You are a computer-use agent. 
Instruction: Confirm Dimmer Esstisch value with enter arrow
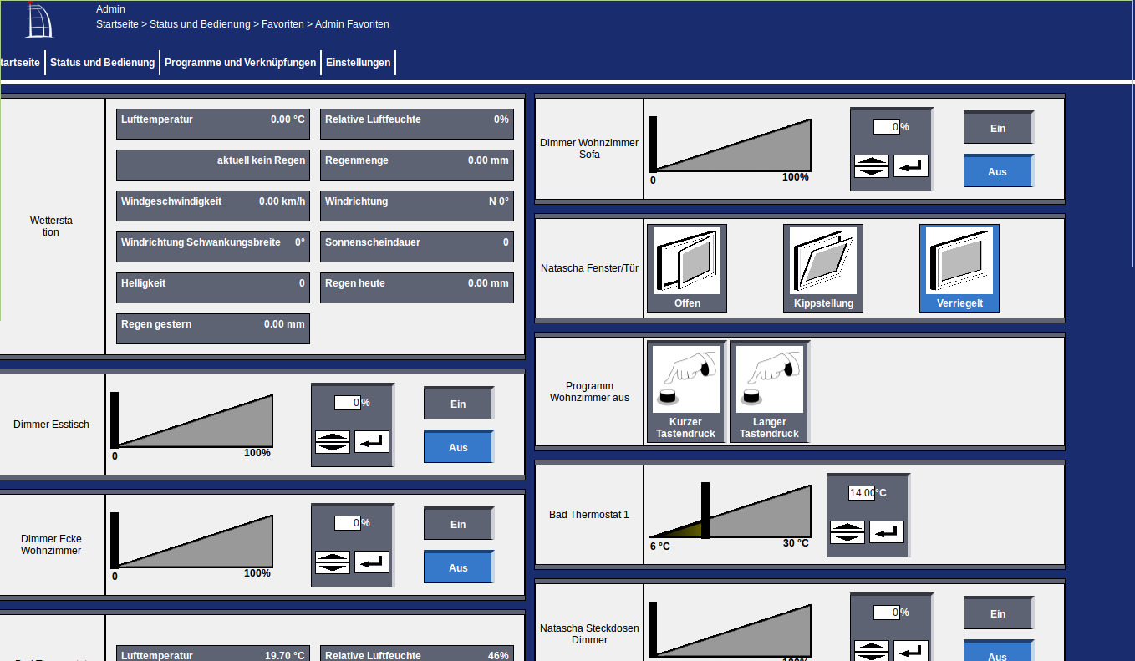point(372,441)
